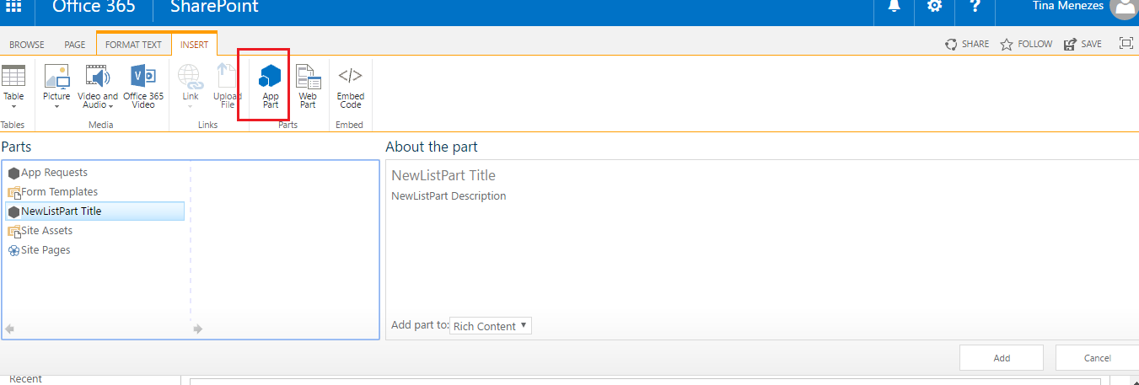Switch to the FORMAT TEXT tab
1139x385 pixels.
(x=133, y=45)
